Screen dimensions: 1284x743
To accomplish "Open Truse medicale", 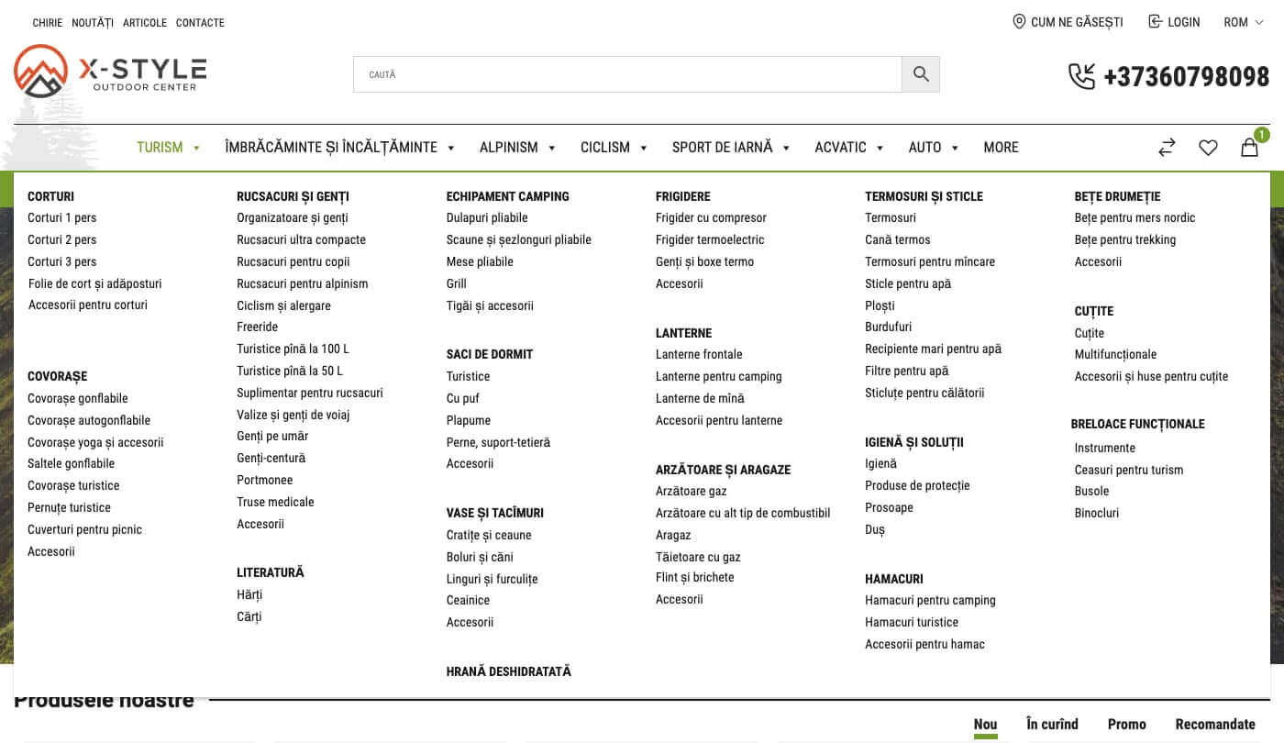I will 275,502.
